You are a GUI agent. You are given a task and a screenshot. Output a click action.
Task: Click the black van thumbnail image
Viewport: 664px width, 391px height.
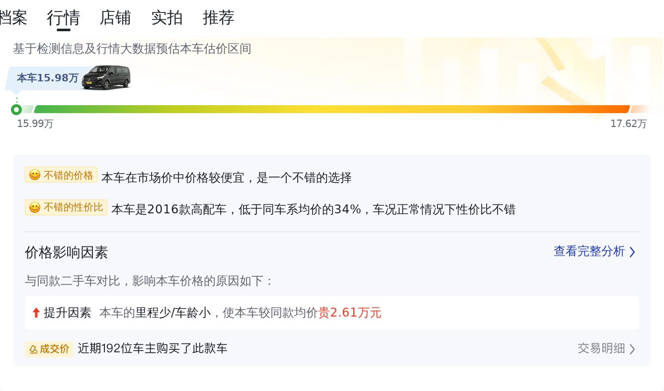pyautogui.click(x=106, y=77)
